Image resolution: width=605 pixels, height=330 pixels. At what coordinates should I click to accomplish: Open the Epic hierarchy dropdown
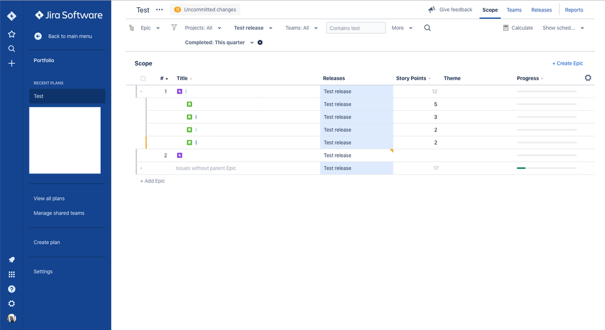tap(150, 28)
